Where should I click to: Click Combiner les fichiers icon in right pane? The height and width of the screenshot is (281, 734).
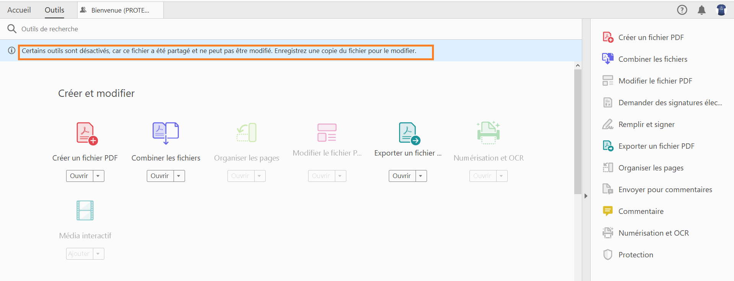click(x=608, y=59)
